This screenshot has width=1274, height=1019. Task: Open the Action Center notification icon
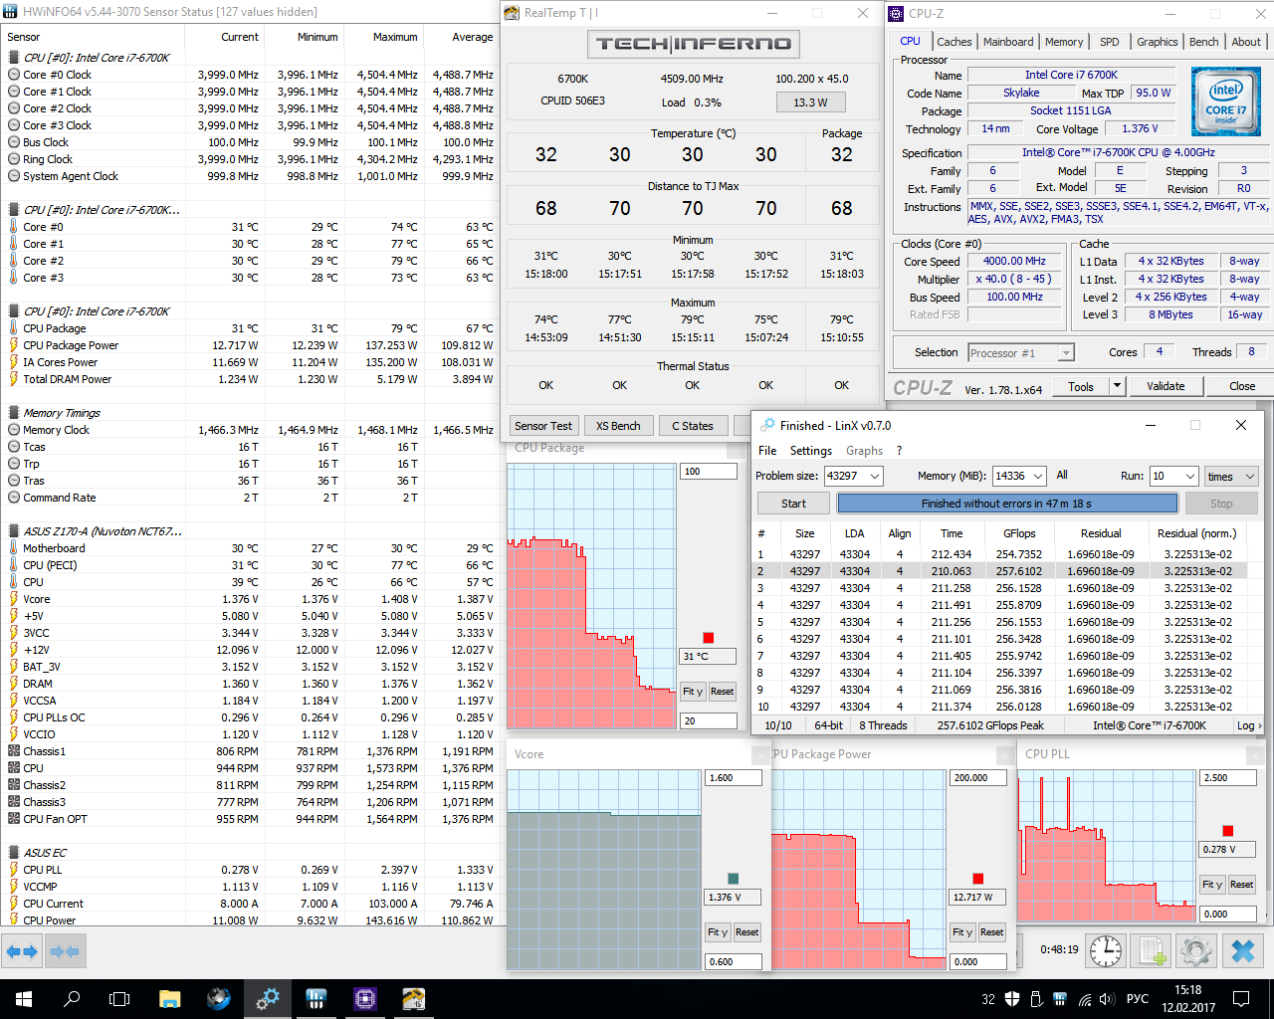1241,999
